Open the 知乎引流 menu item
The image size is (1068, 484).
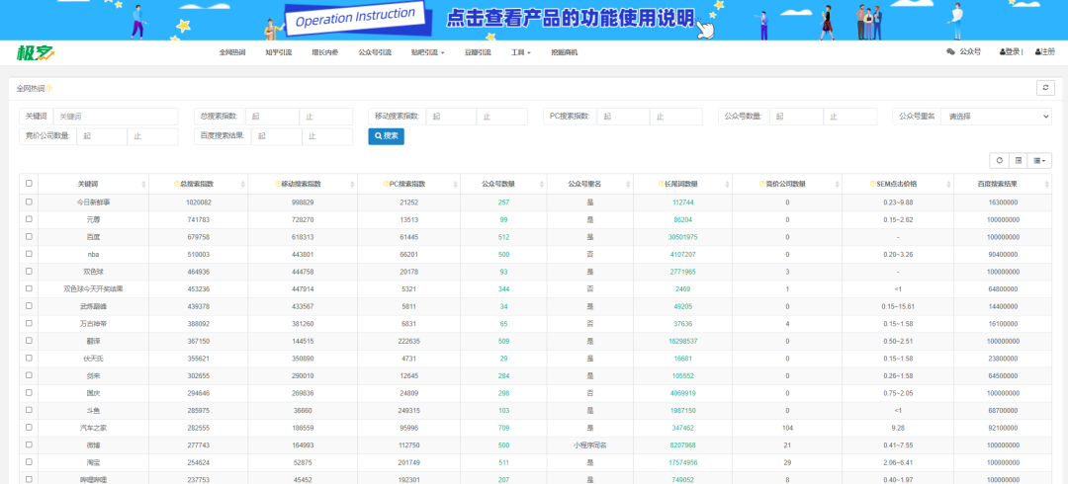tap(279, 52)
